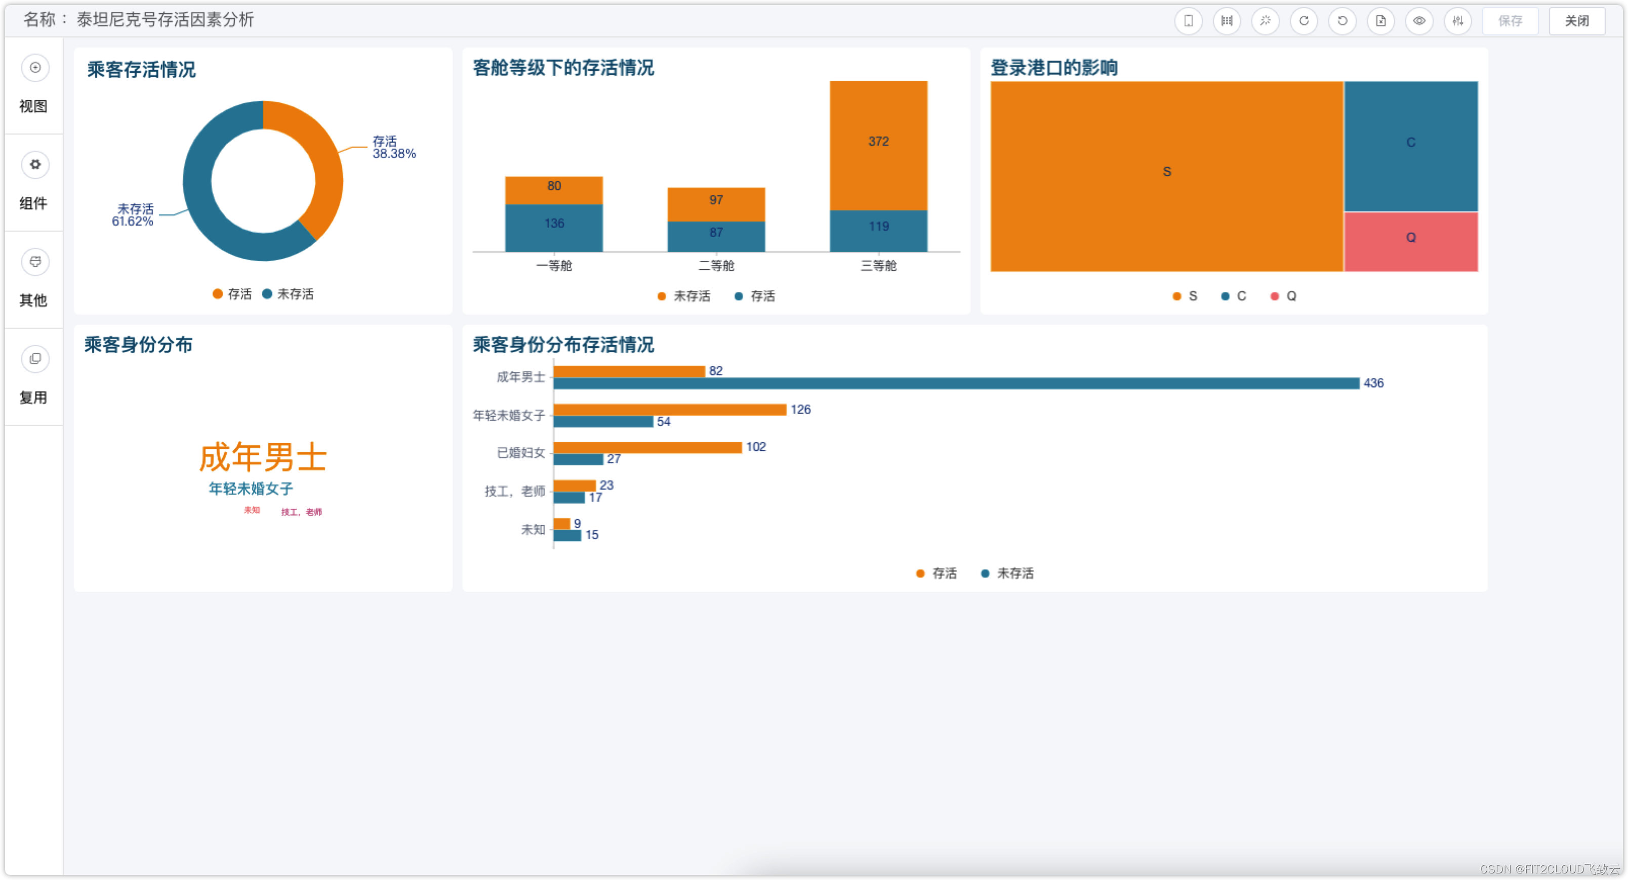Viewport: 1628px width, 880px height.
Task: Click the 关闭 close button
Action: 1577,21
